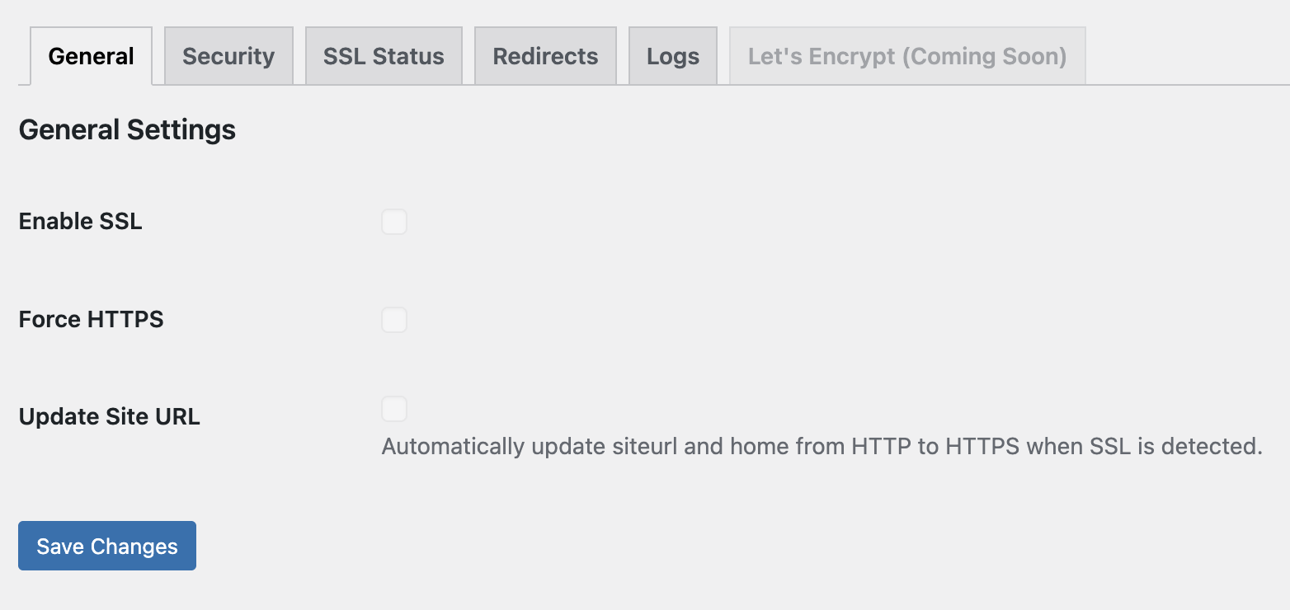Click the siteurl update description text
The height and width of the screenshot is (610, 1290).
point(821,446)
